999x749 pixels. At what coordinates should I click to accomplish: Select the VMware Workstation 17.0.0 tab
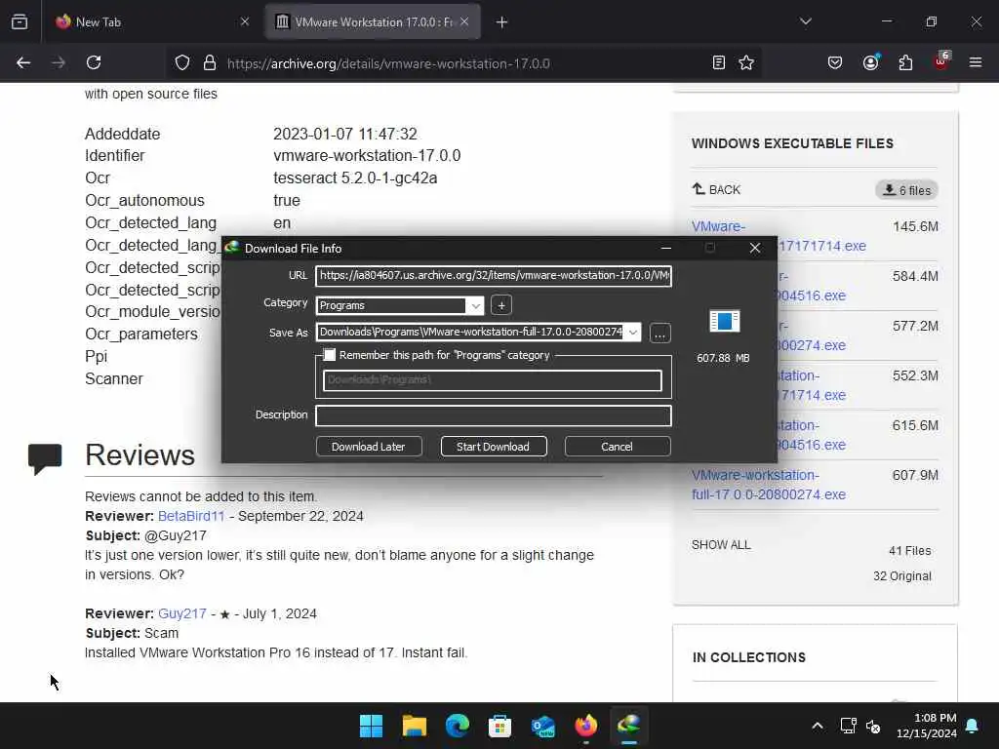coord(373,21)
